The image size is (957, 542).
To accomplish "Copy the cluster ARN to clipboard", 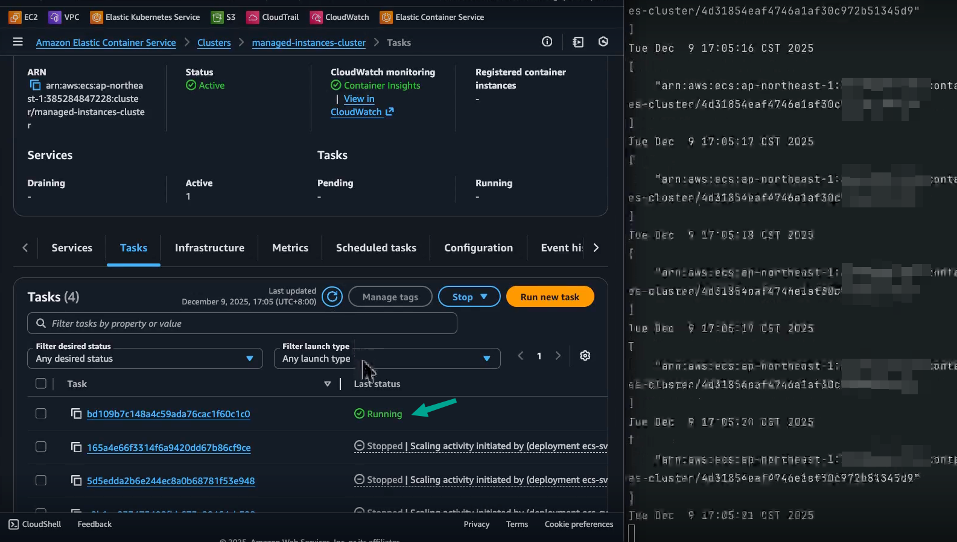I will (35, 86).
